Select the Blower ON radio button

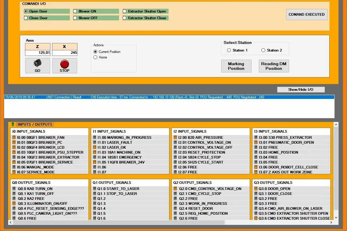click(x=75, y=11)
